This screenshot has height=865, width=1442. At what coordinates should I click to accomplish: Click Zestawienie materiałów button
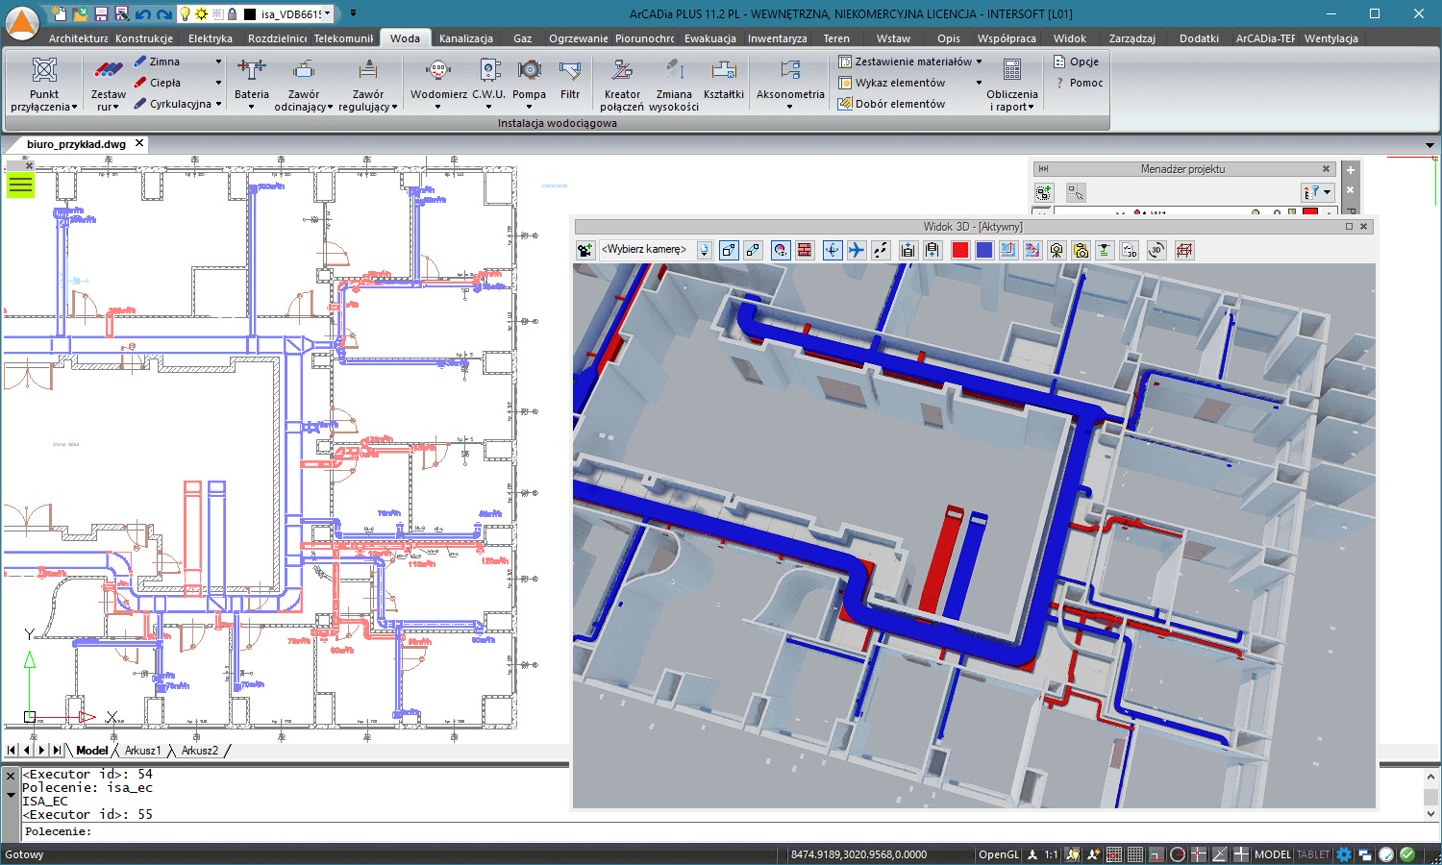click(x=905, y=62)
